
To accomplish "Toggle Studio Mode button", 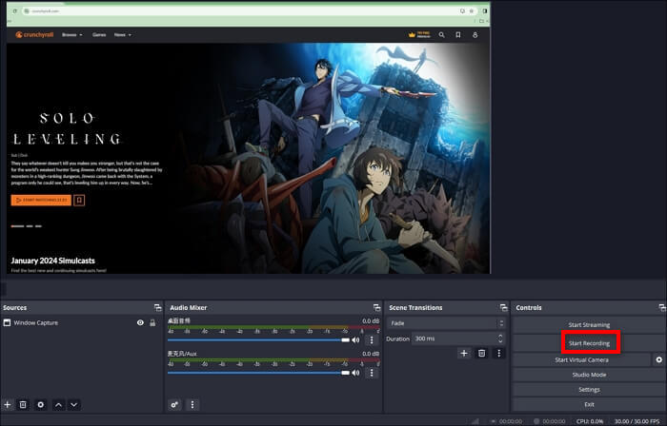I will [x=589, y=375].
